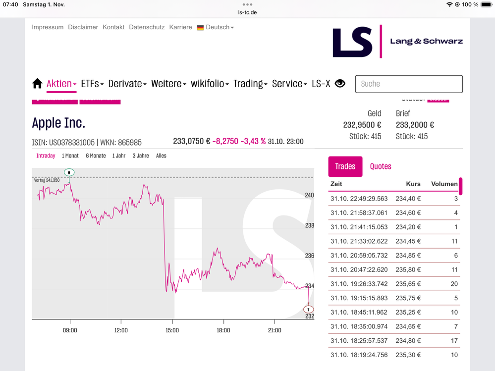Image resolution: width=495 pixels, height=371 pixels.
Task: Click the Lang & Schwarz logo
Action: 397,41
